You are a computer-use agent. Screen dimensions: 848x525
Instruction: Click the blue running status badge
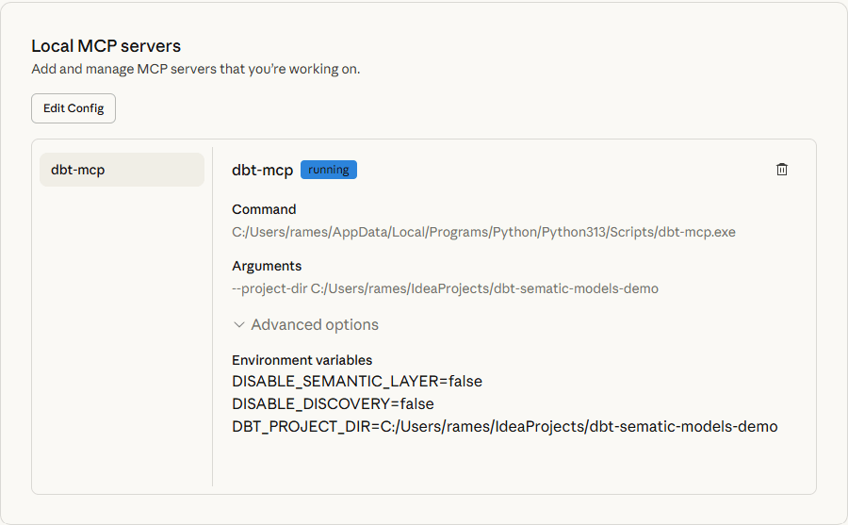tap(329, 170)
